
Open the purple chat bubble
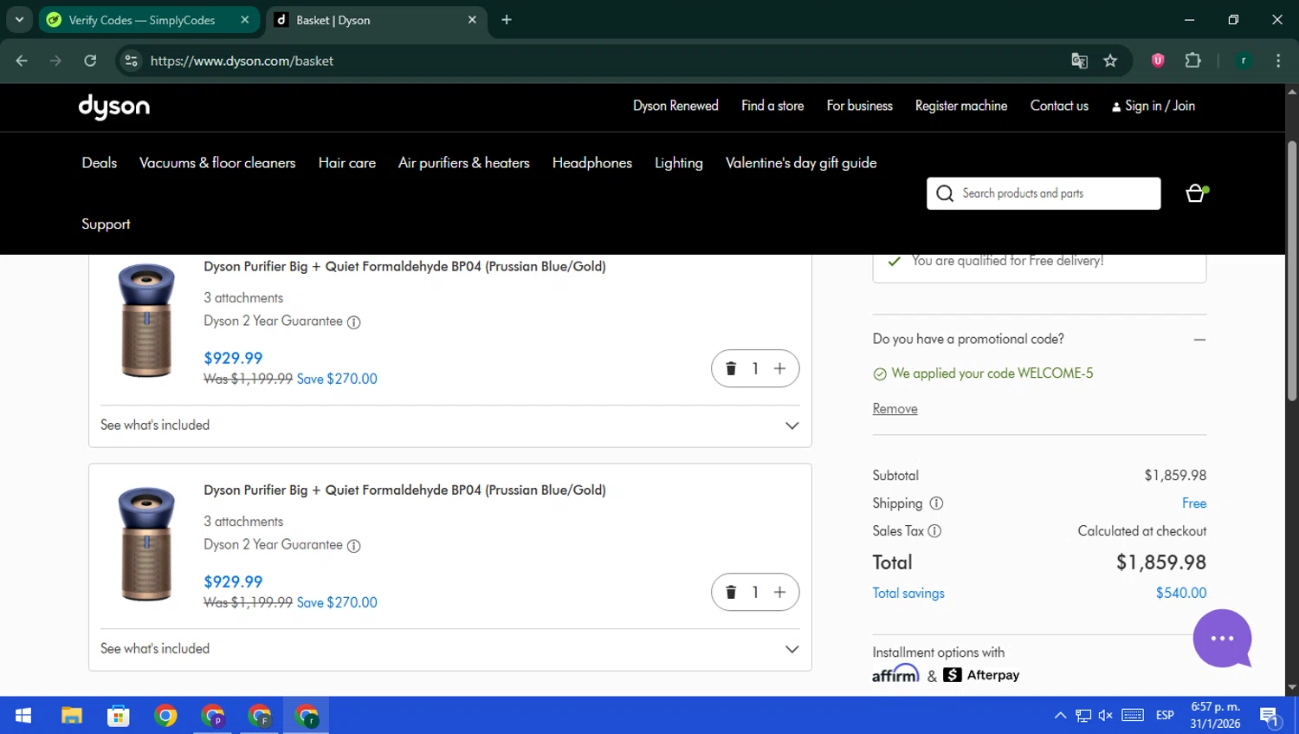point(1222,639)
